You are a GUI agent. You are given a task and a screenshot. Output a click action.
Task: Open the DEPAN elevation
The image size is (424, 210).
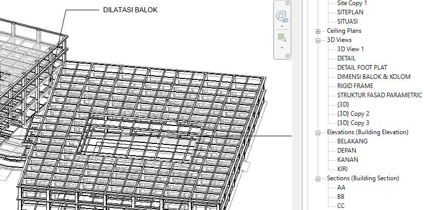(346, 151)
